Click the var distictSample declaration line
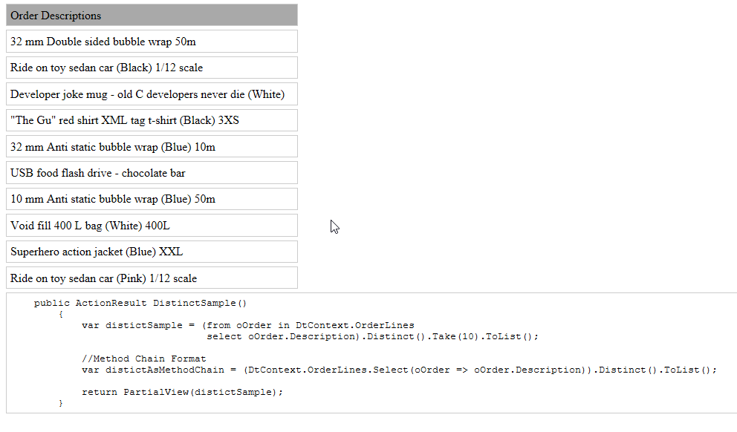Image resolution: width=737 pixels, height=432 pixels. [x=247, y=325]
